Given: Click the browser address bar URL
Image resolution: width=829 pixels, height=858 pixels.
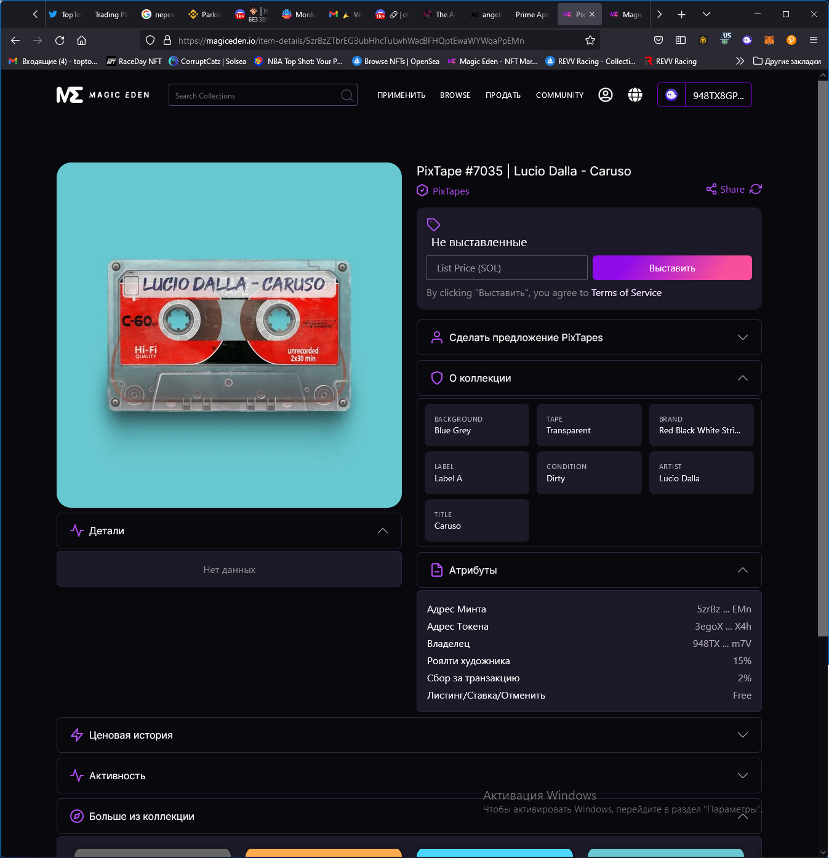Looking at the screenshot, I should 351,41.
